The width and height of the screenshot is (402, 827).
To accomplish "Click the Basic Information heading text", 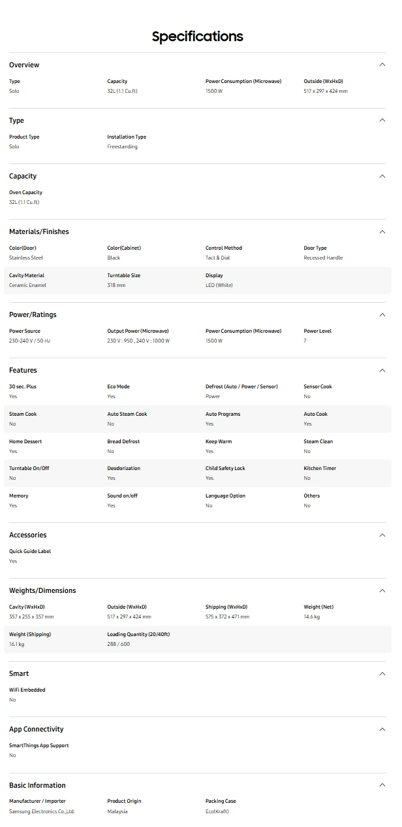I will pos(37,785).
